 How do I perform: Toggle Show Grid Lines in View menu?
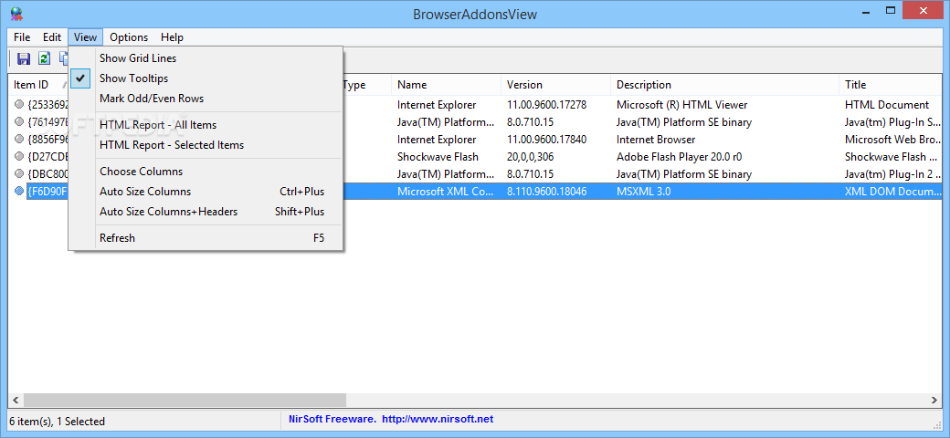click(x=206, y=58)
